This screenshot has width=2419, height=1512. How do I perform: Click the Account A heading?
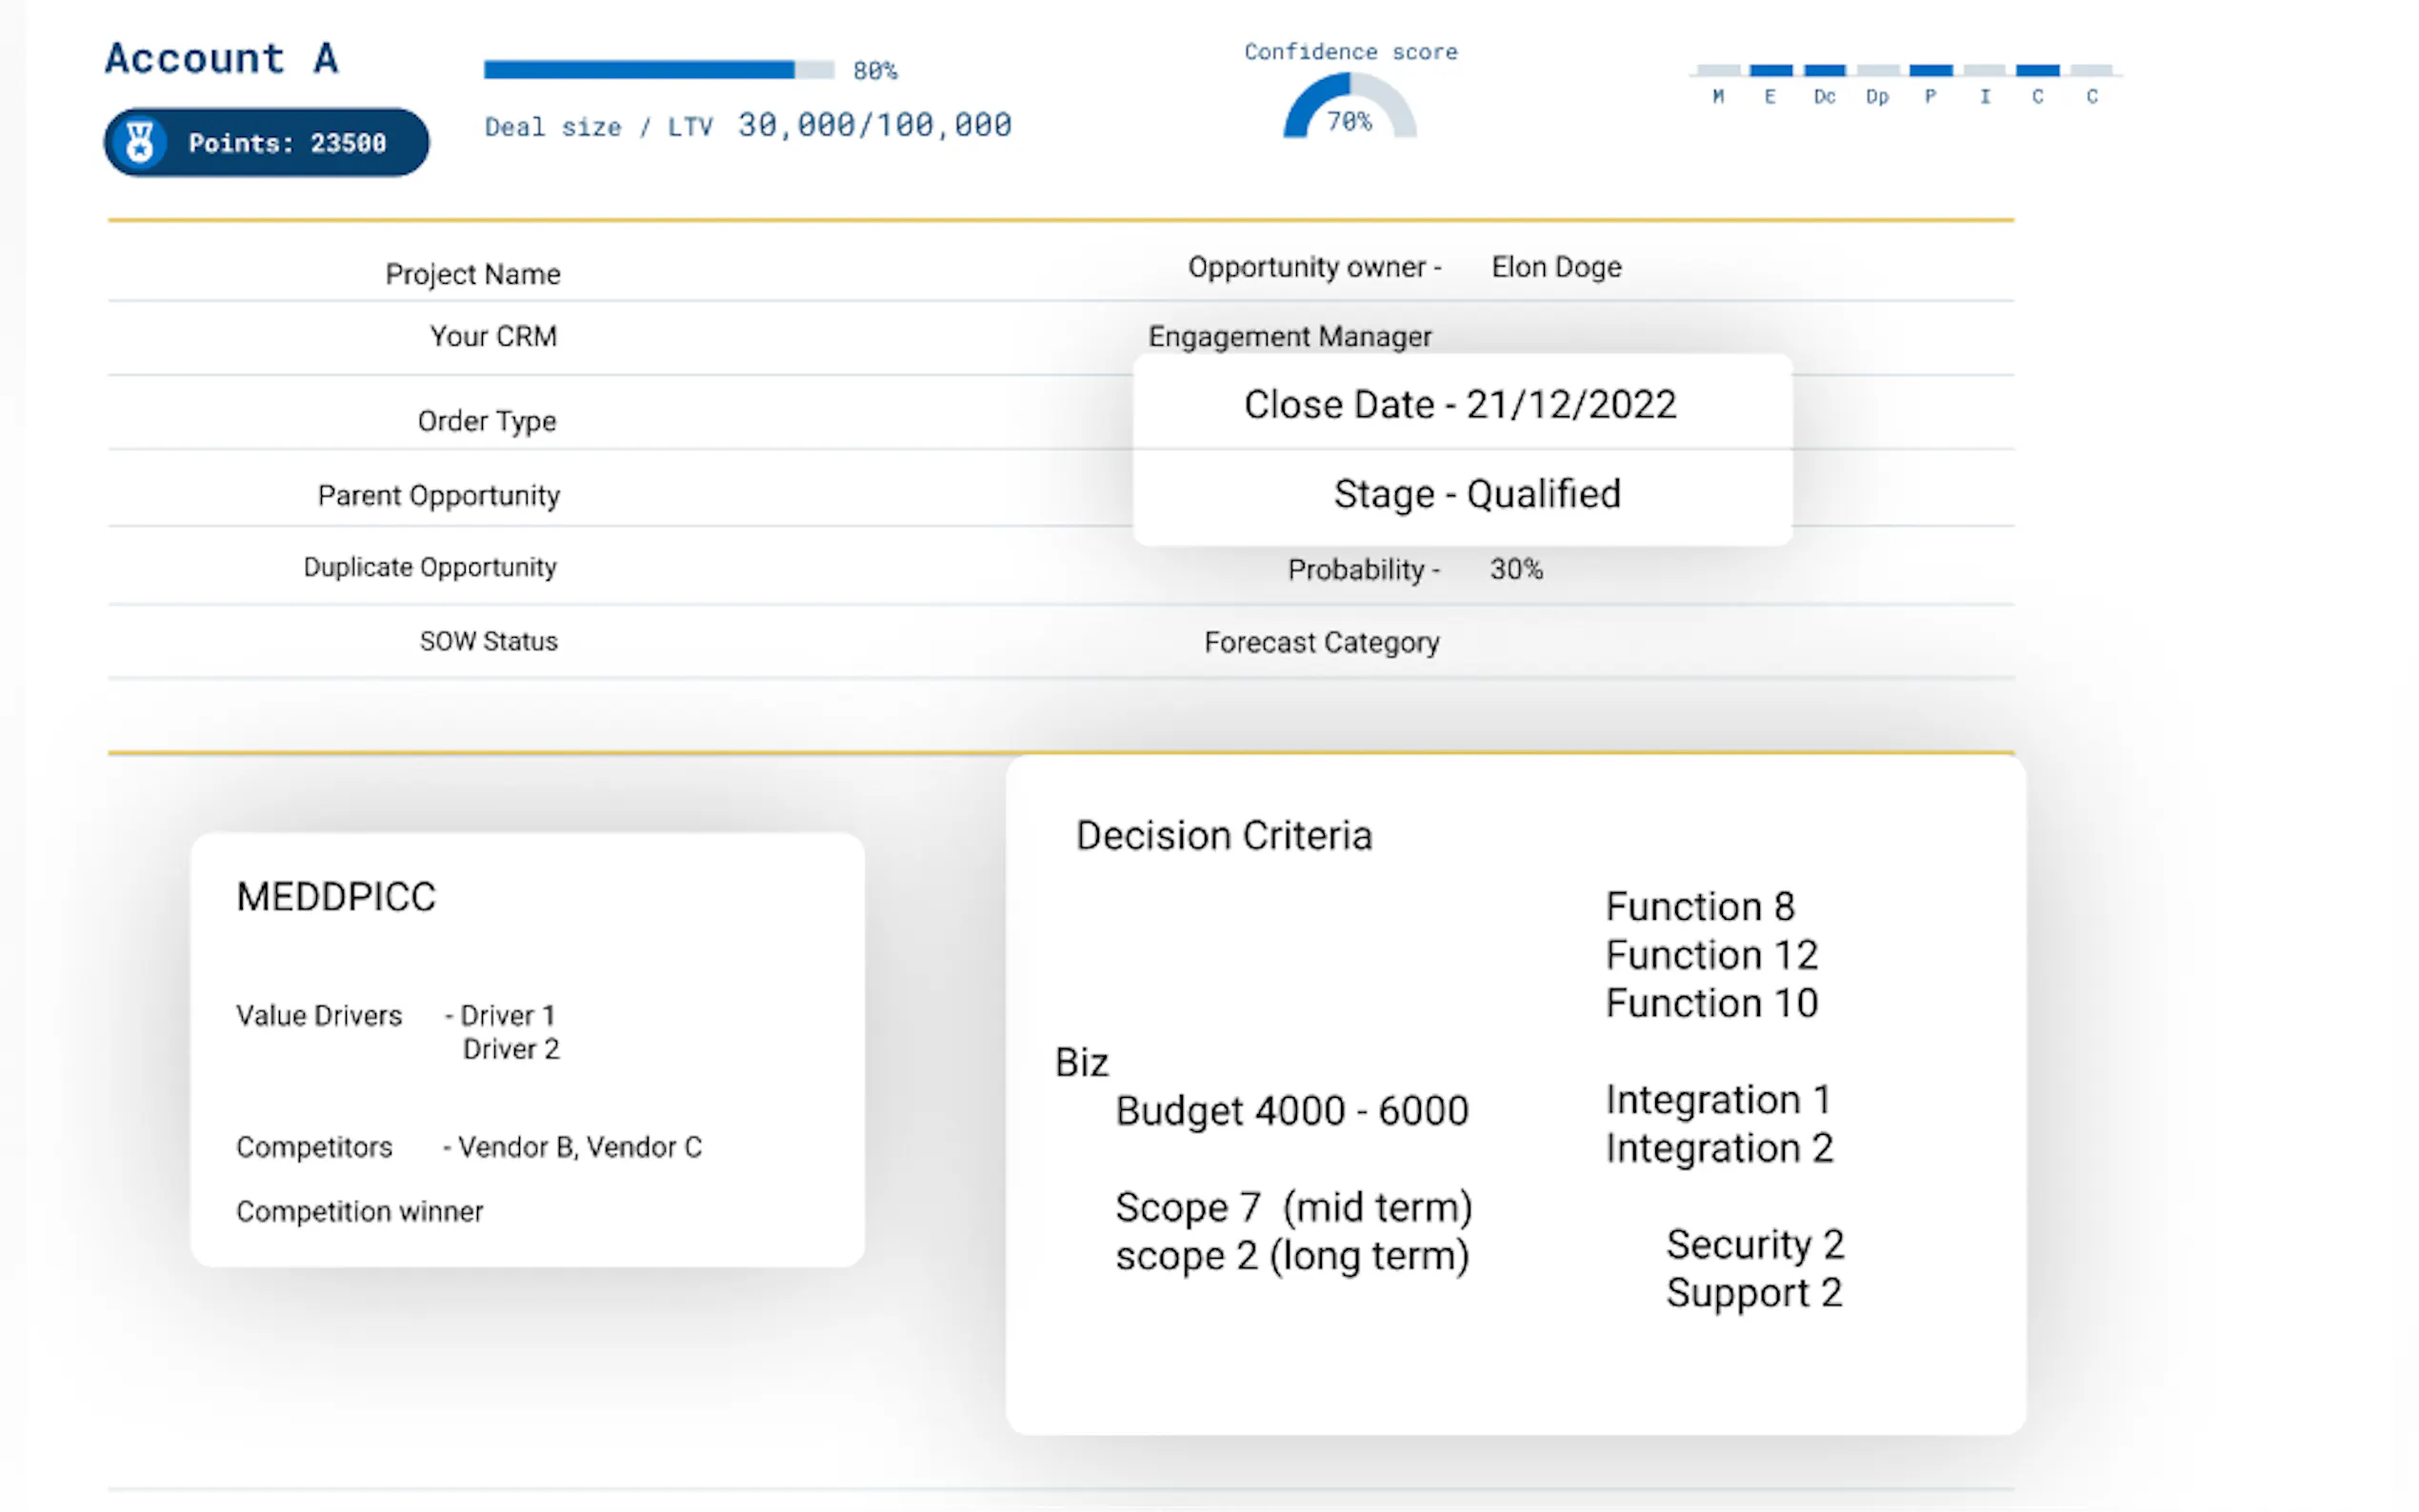pyautogui.click(x=222, y=58)
